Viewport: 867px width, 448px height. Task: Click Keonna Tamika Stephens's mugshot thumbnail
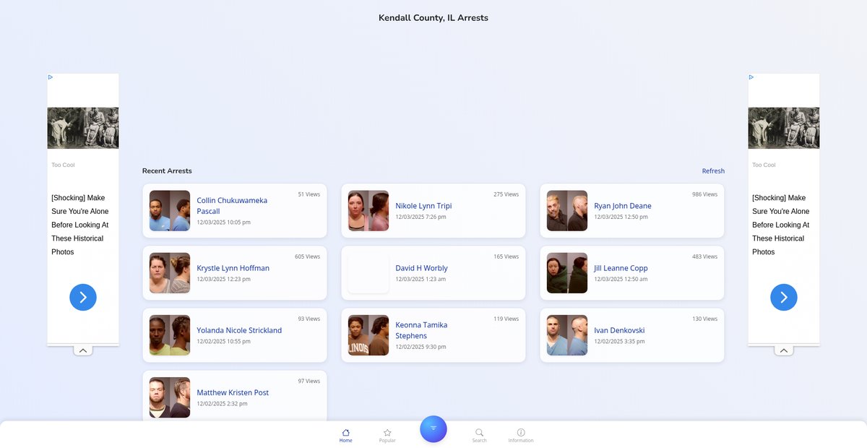point(368,335)
